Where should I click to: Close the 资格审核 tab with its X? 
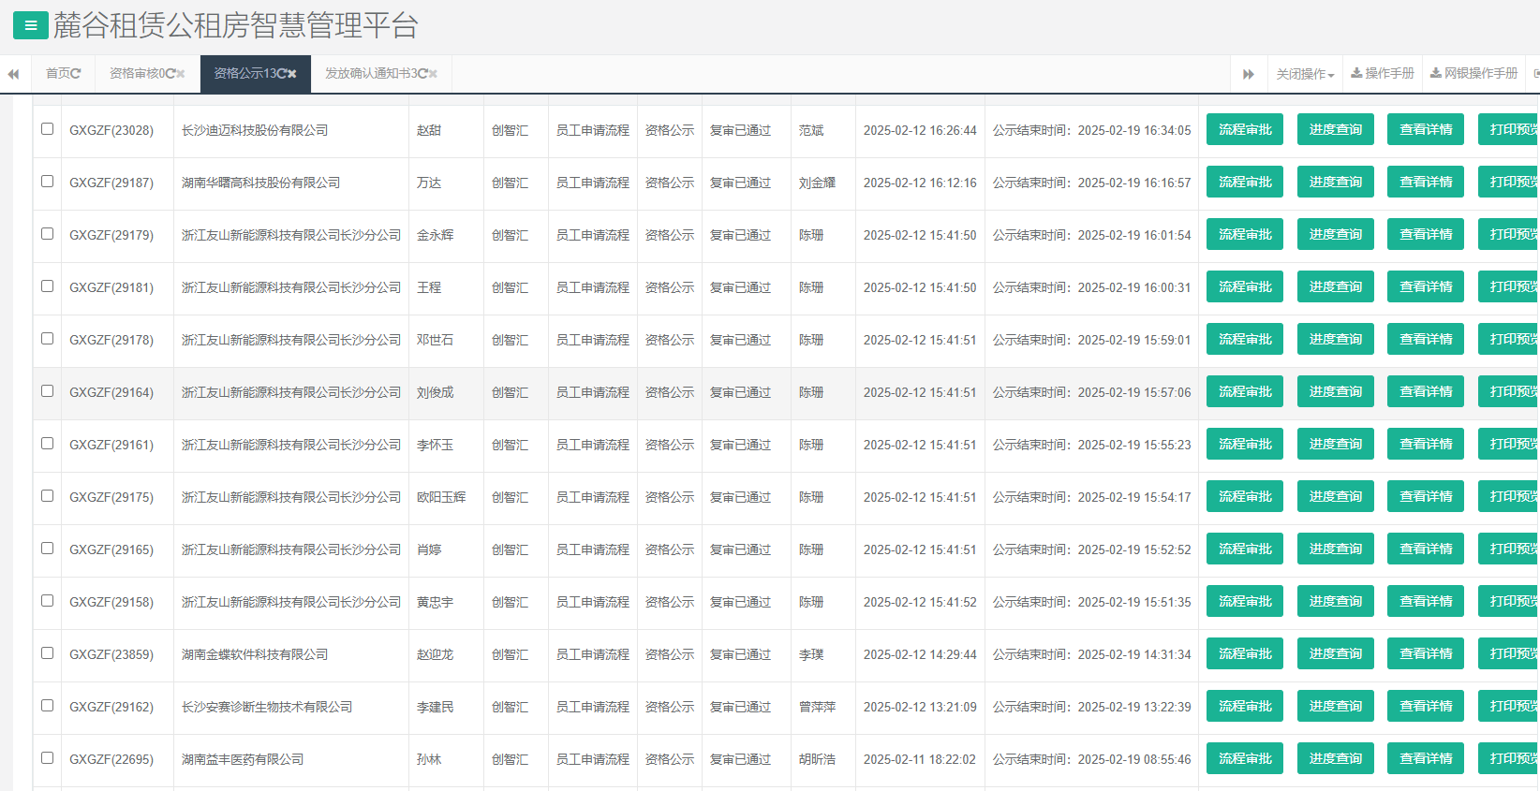click(x=181, y=74)
